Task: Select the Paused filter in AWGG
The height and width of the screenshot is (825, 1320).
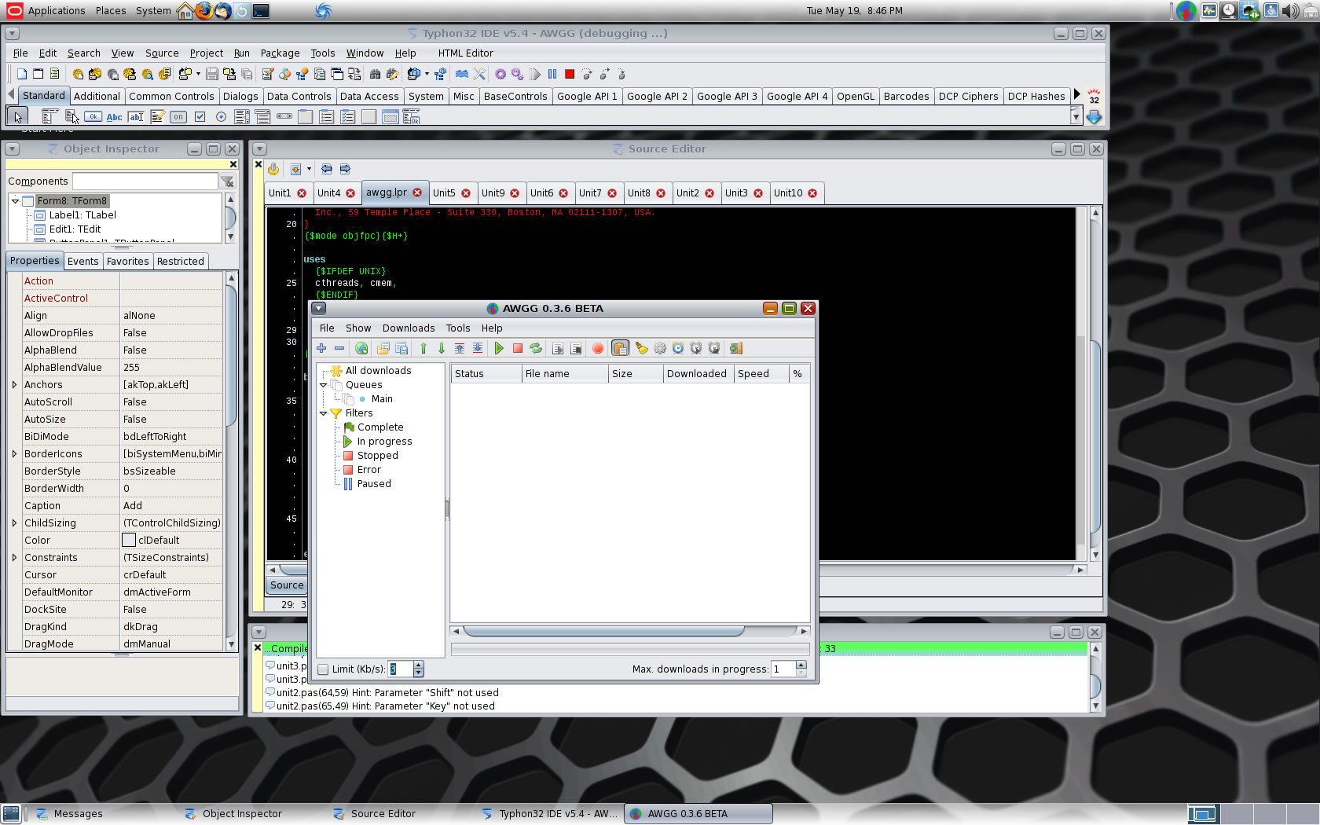Action: pos(374,484)
